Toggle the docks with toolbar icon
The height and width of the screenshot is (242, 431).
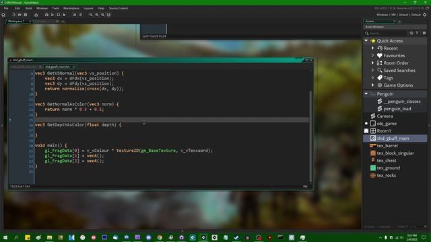pyautogui.click(x=109, y=15)
